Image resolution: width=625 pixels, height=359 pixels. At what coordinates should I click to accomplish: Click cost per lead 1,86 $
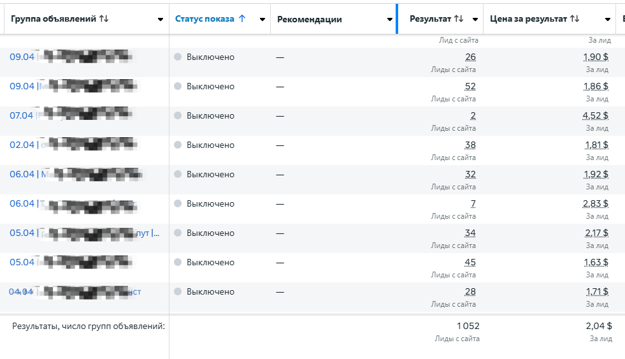pyautogui.click(x=596, y=87)
